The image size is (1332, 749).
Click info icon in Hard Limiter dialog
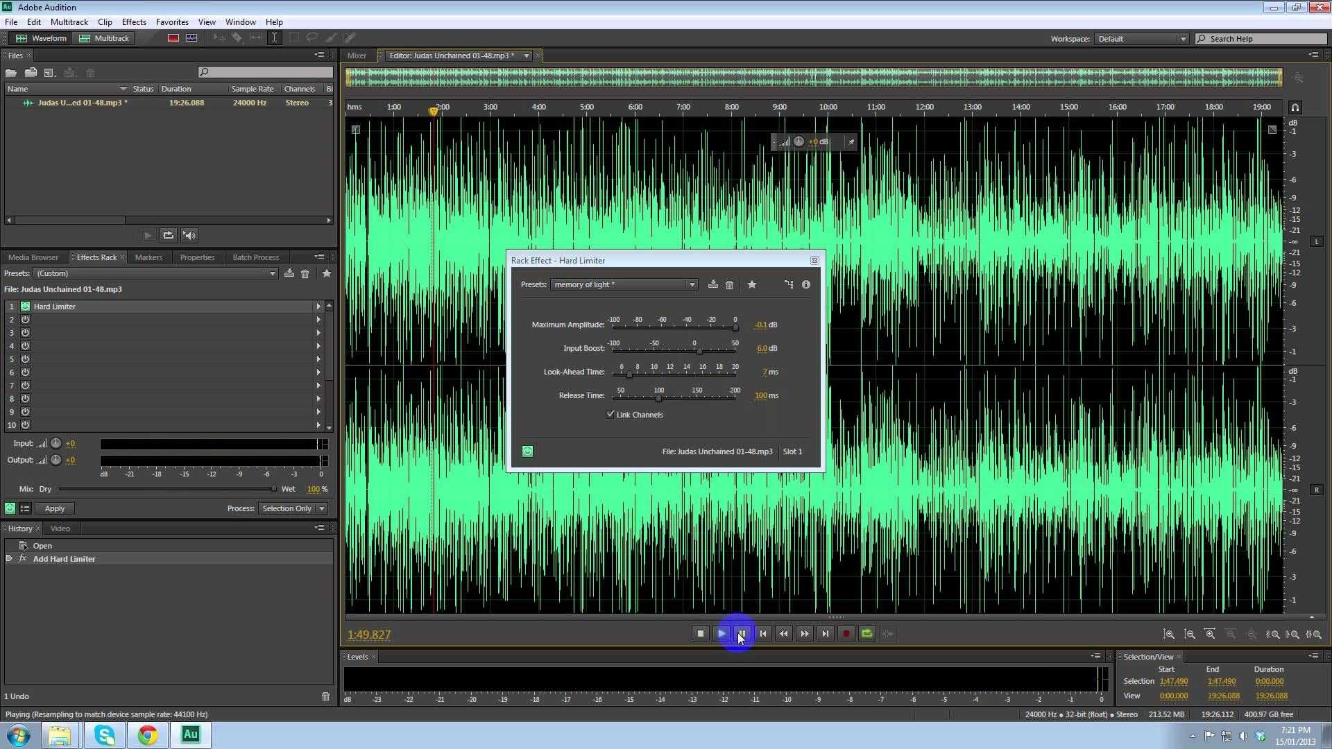pos(806,284)
